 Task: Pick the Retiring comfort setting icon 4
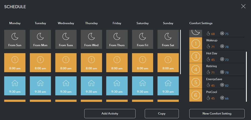[196, 69]
